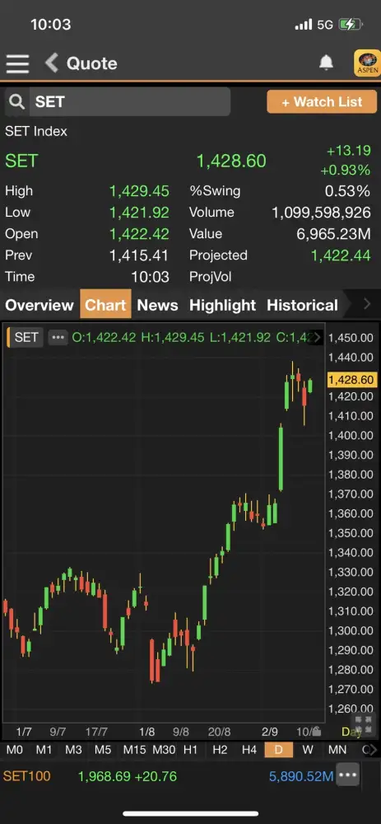
Task: Tap the search magnifier icon
Action: [16, 102]
